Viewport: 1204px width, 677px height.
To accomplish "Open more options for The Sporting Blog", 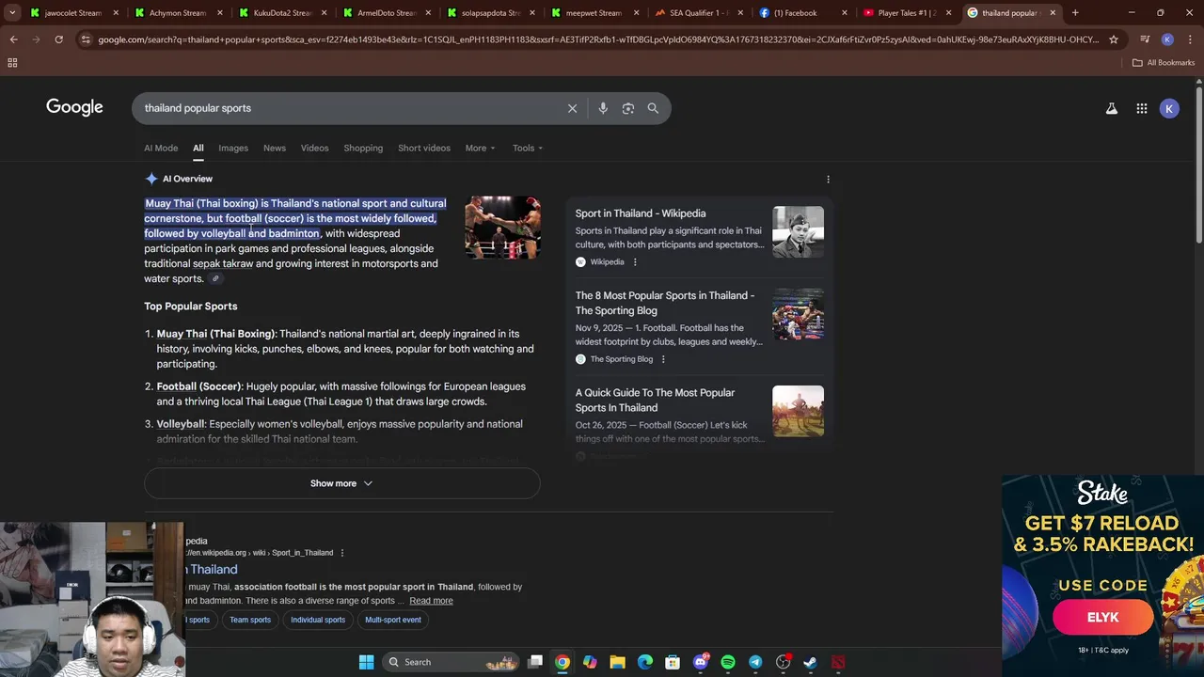I will pyautogui.click(x=663, y=359).
